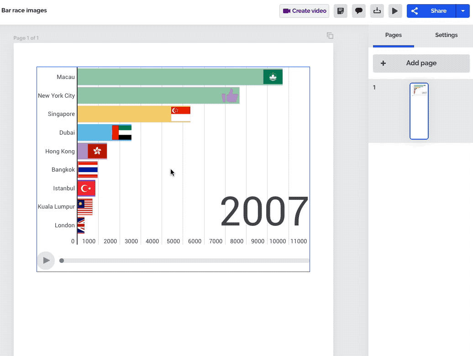The image size is (473, 356).
Task: Click the thumbs-up image on New York City bar
Action: click(230, 96)
